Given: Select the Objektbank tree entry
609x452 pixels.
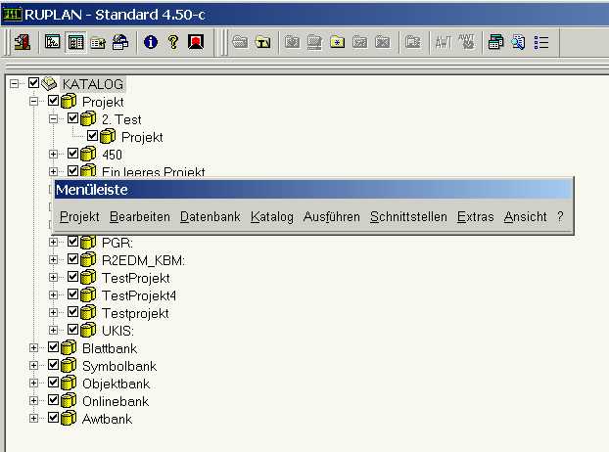Looking at the screenshot, I should [117, 384].
